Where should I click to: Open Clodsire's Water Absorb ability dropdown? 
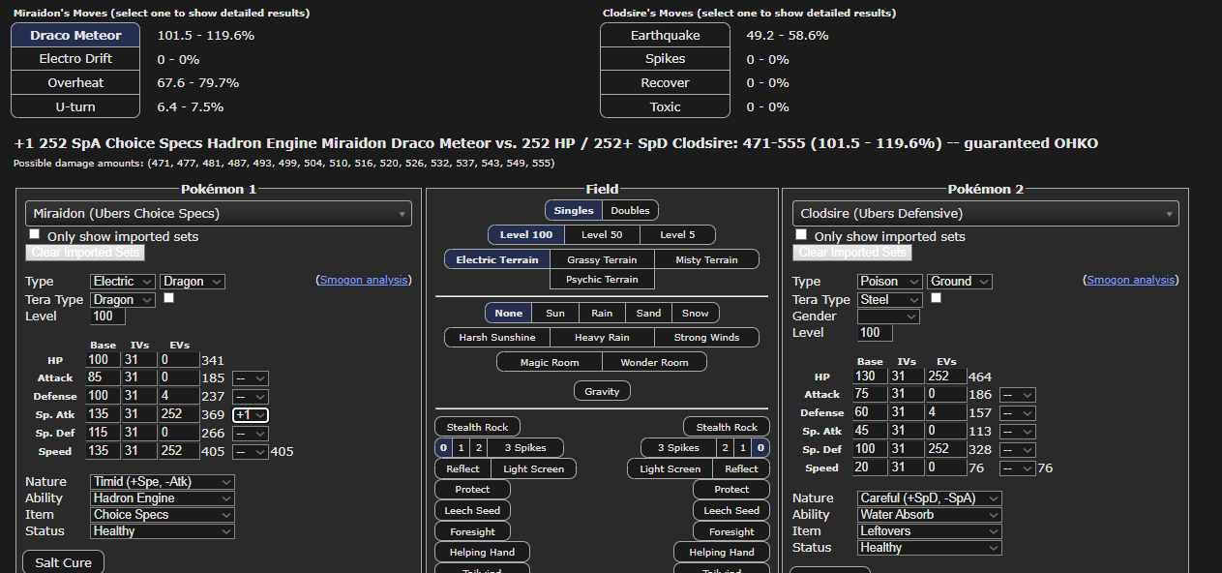tap(930, 515)
